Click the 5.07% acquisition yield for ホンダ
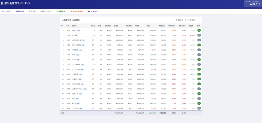This screenshot has width=262, height=123. coord(174,60)
